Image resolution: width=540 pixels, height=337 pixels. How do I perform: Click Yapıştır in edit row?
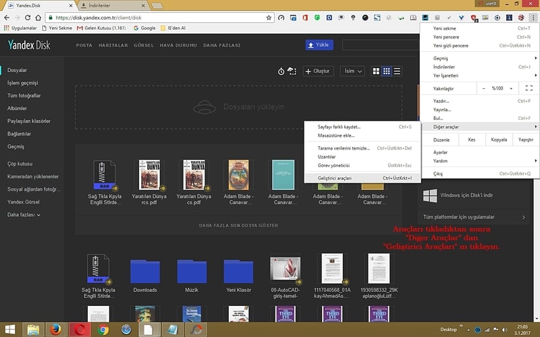coord(526,140)
